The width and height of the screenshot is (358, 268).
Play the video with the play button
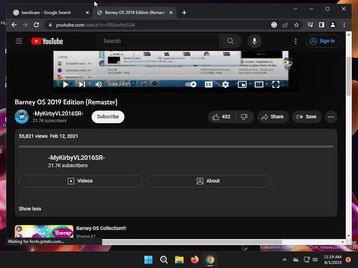pos(66,84)
